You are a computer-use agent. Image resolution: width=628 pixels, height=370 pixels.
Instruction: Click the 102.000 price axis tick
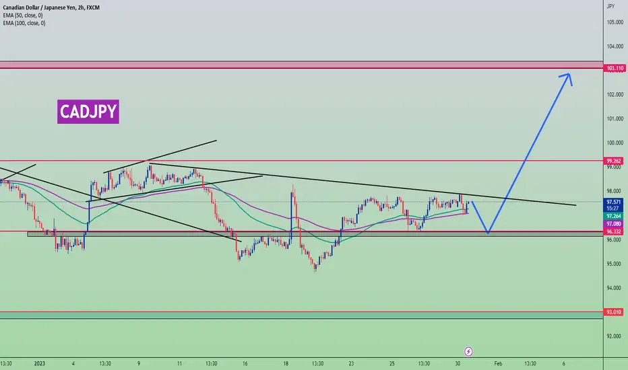click(615, 95)
